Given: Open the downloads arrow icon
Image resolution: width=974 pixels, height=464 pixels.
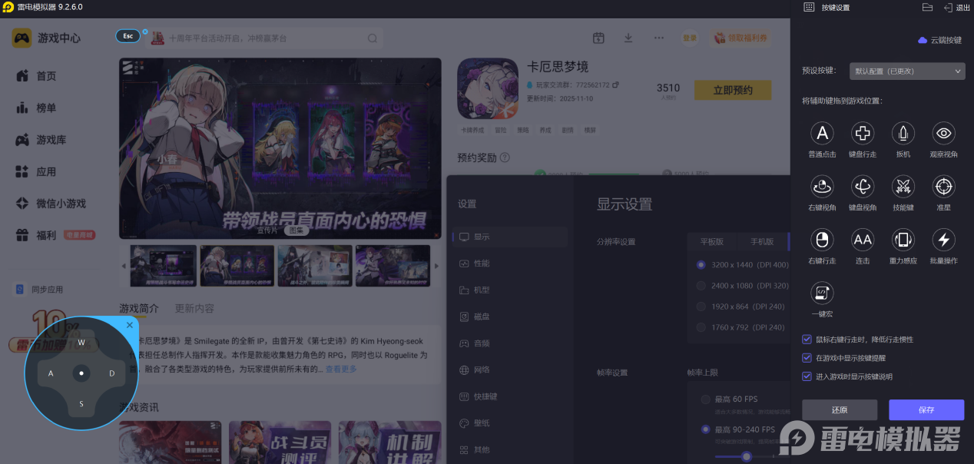Looking at the screenshot, I should pyautogui.click(x=628, y=38).
